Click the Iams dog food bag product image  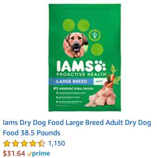coord(85,58)
